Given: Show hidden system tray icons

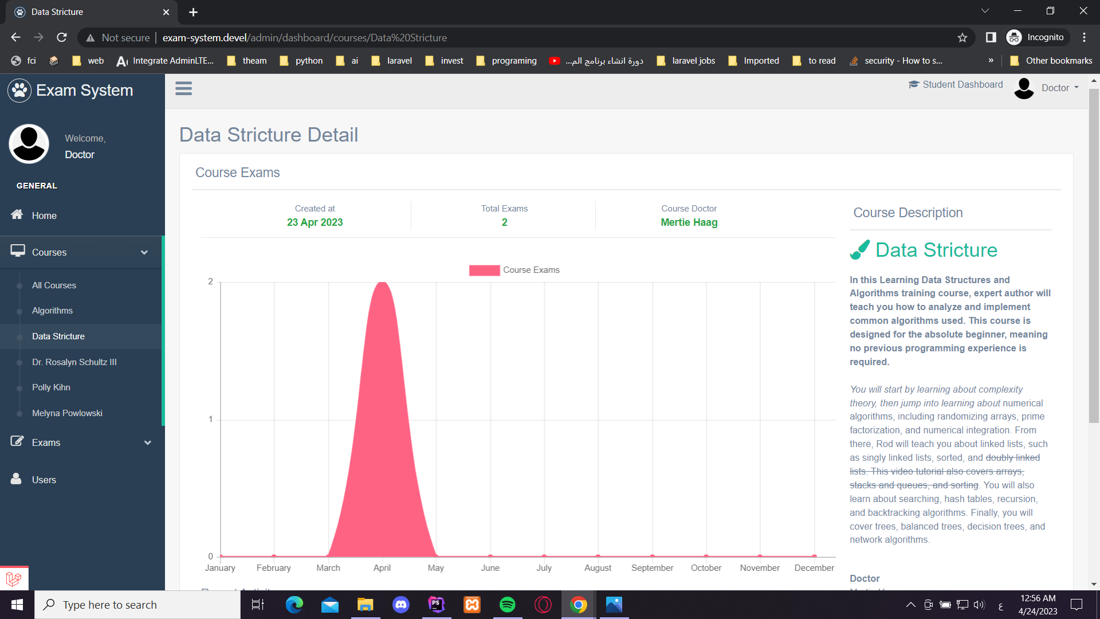Looking at the screenshot, I should (x=910, y=605).
